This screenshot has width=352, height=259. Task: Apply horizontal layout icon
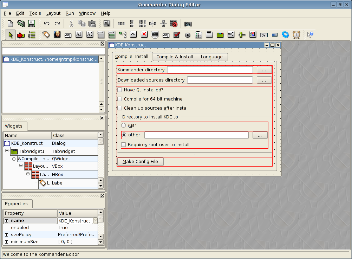121,23
